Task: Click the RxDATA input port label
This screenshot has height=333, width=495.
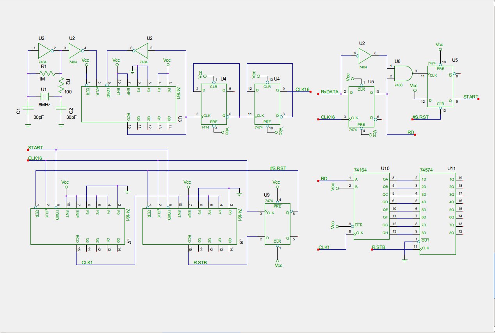Action: tap(329, 92)
